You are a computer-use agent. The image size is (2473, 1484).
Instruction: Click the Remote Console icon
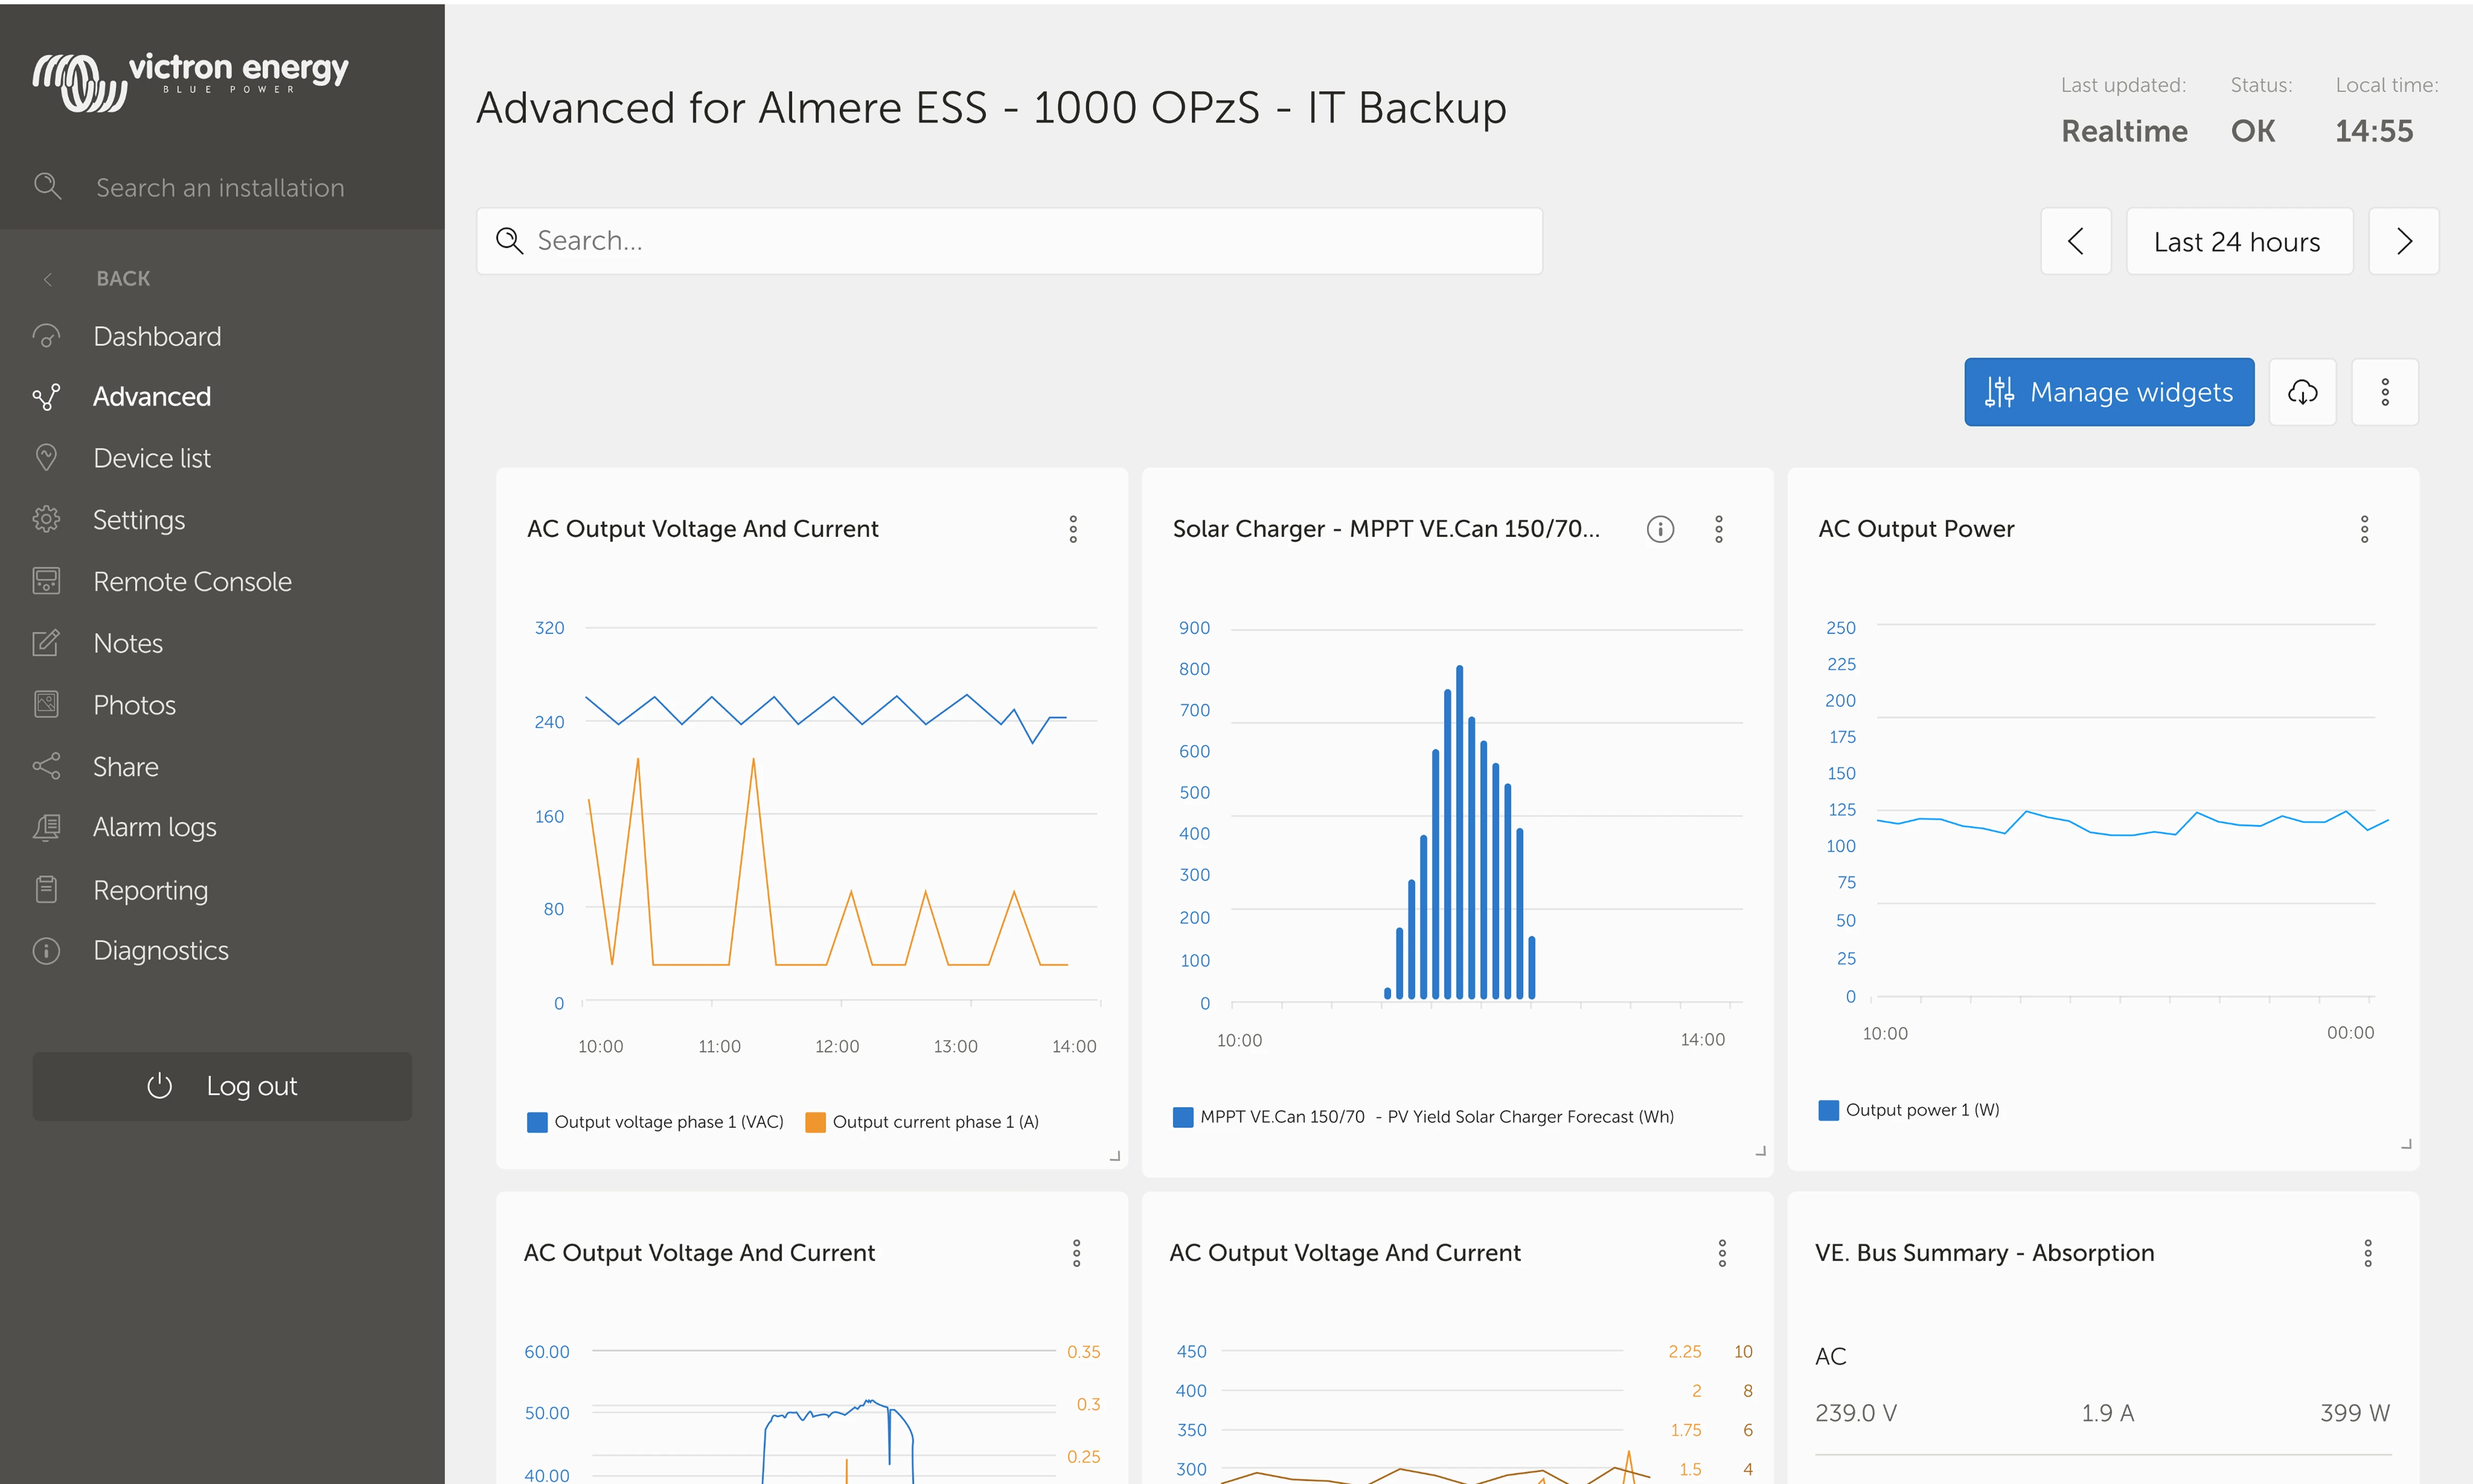(x=46, y=581)
